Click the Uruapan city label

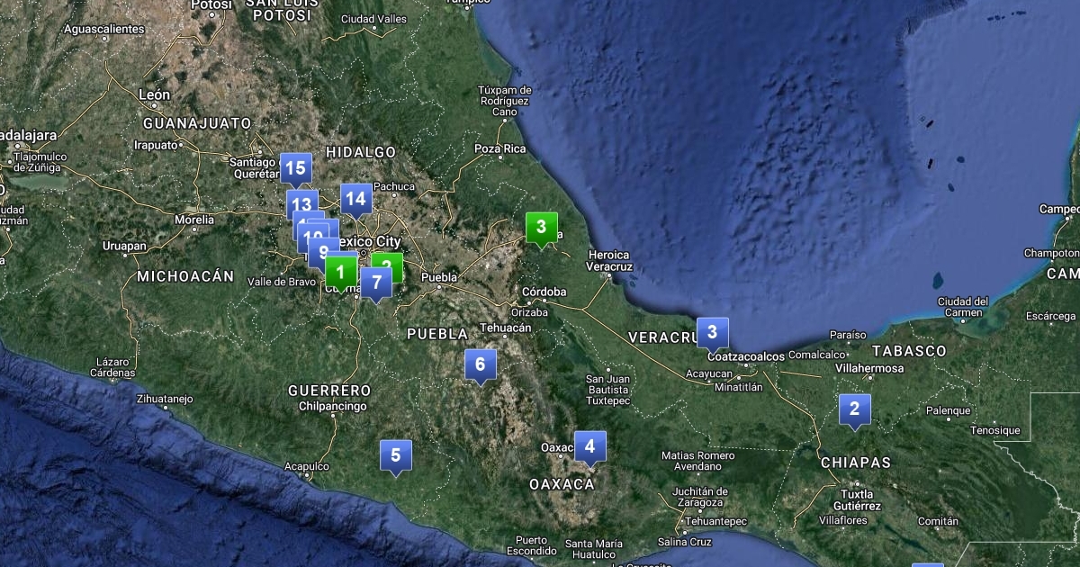click(124, 246)
